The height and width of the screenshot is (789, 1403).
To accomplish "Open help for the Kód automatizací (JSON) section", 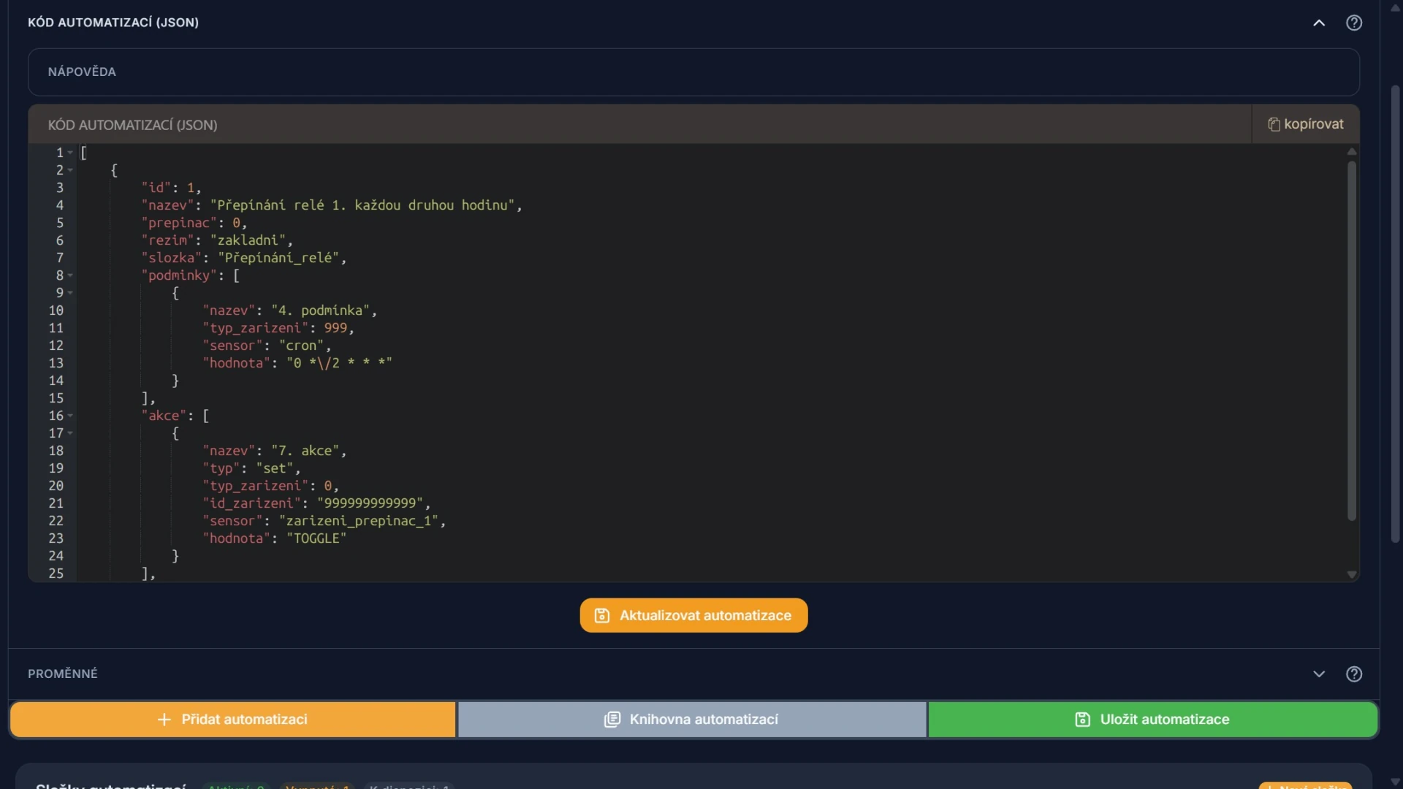I will [x=1354, y=23].
